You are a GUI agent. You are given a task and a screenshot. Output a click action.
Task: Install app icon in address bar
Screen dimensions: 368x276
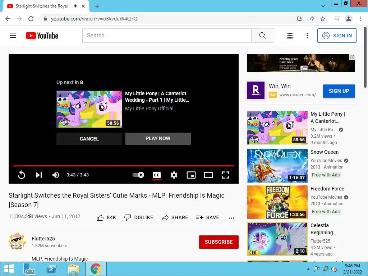(299, 19)
